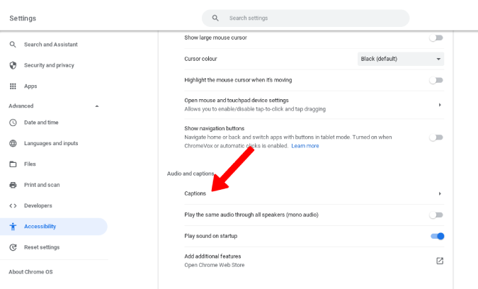Navigate to Languages and inputs

[x=51, y=143]
